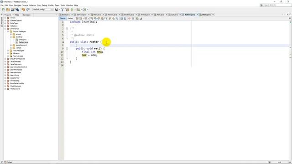This screenshot has height=164, width=292.
Task: Collapse the eat() method code fold
Action: [x=67, y=49]
